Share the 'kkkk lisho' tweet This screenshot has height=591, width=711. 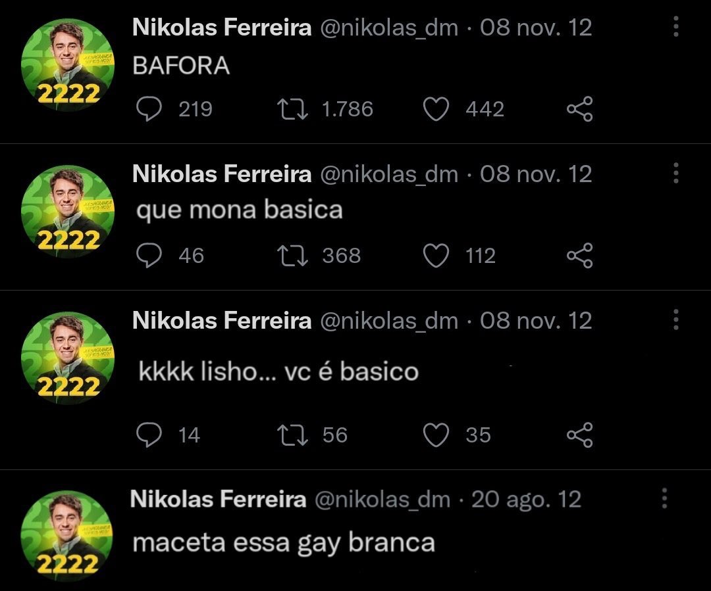(x=579, y=435)
